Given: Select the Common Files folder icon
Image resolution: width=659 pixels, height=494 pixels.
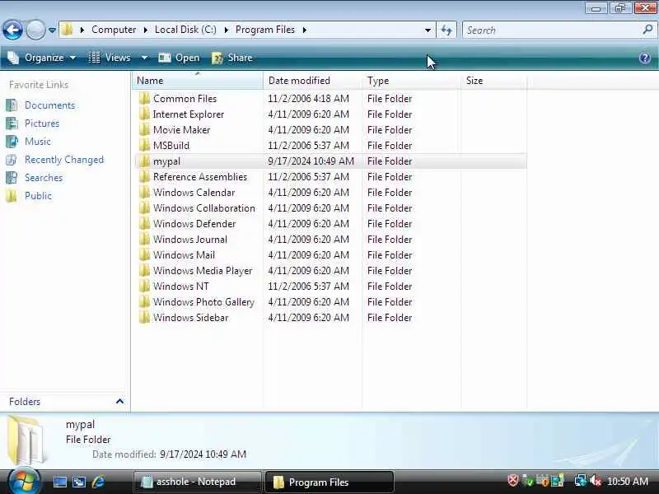Looking at the screenshot, I should 144,98.
